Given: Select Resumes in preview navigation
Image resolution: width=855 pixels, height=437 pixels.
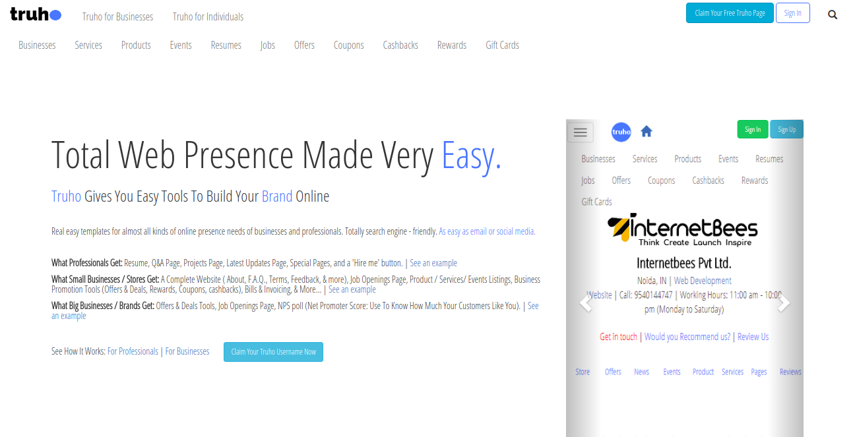Looking at the screenshot, I should pyautogui.click(x=769, y=159).
